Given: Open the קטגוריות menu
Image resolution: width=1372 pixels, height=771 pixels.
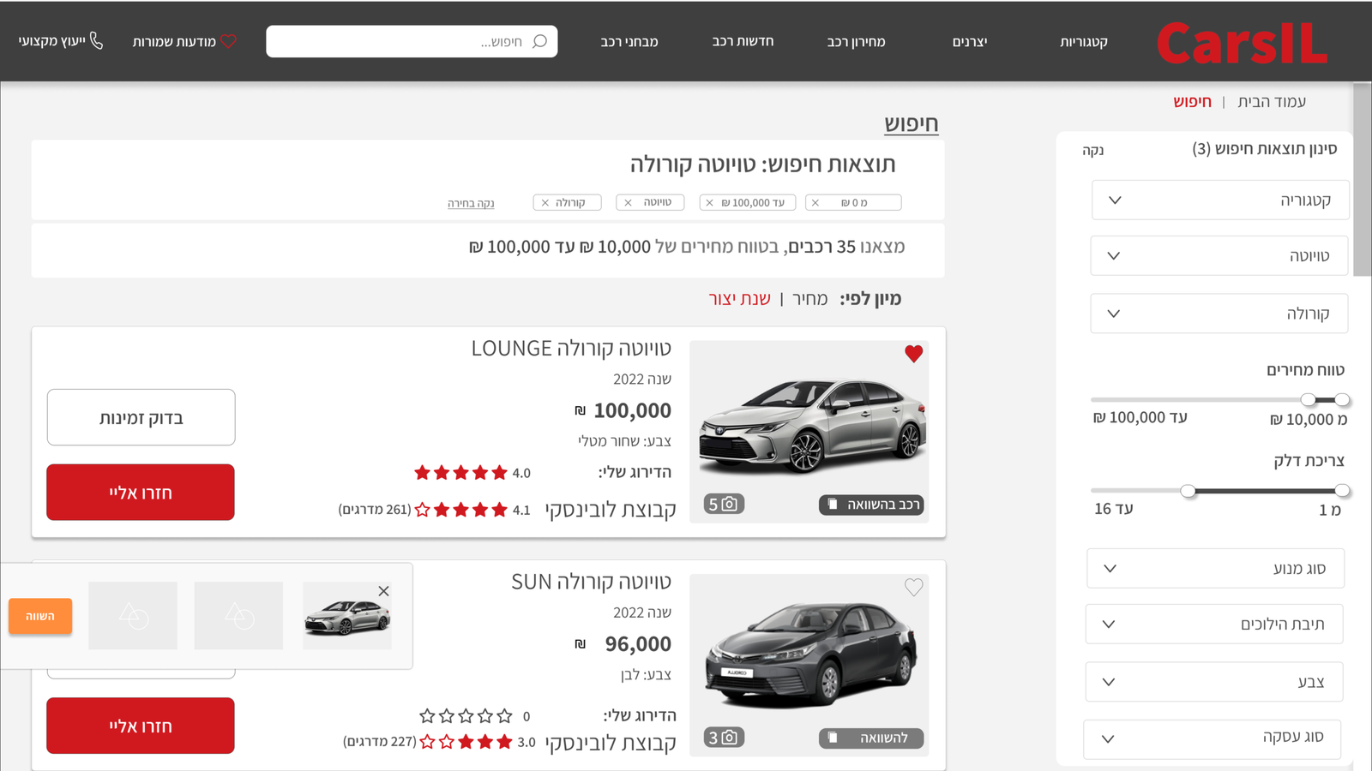Looking at the screenshot, I should 1084,41.
